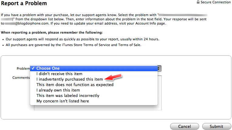Select "My concern isn't listed here"

(x=94, y=101)
